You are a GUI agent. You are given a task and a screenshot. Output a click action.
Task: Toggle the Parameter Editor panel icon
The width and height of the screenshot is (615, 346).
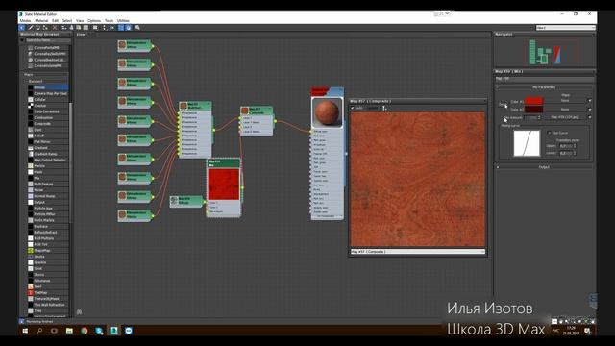click(128, 28)
